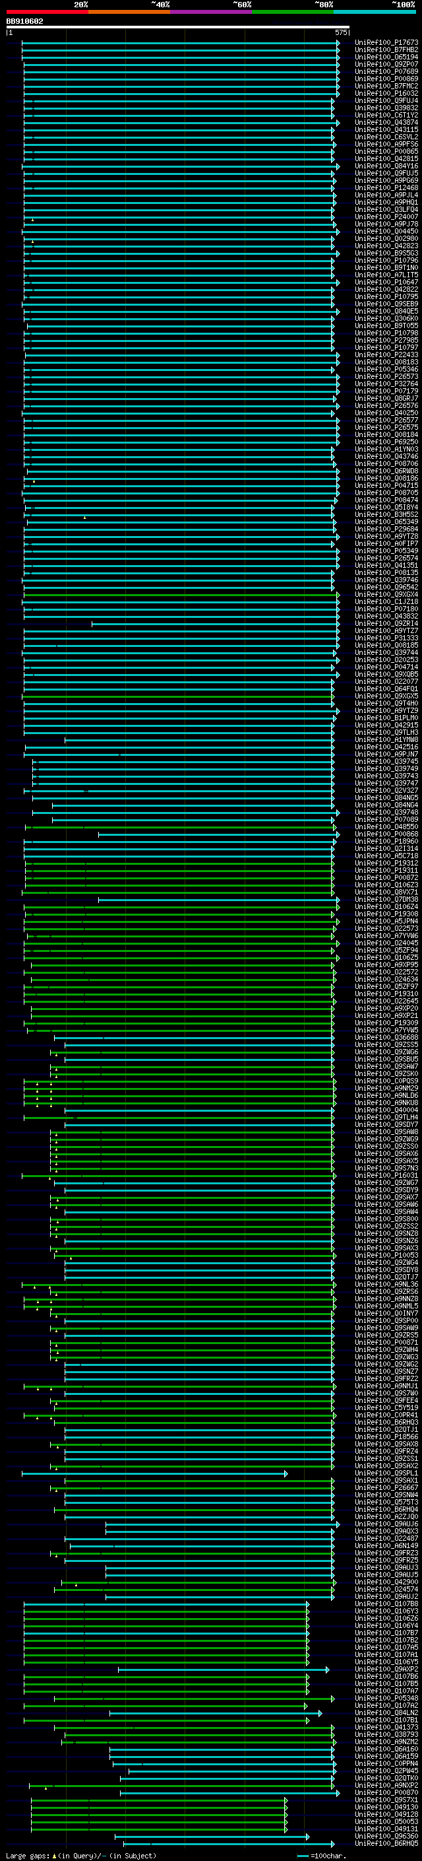Select hit UniRef100_Q04450
The height and width of the screenshot is (1861, 422).
click(386, 231)
